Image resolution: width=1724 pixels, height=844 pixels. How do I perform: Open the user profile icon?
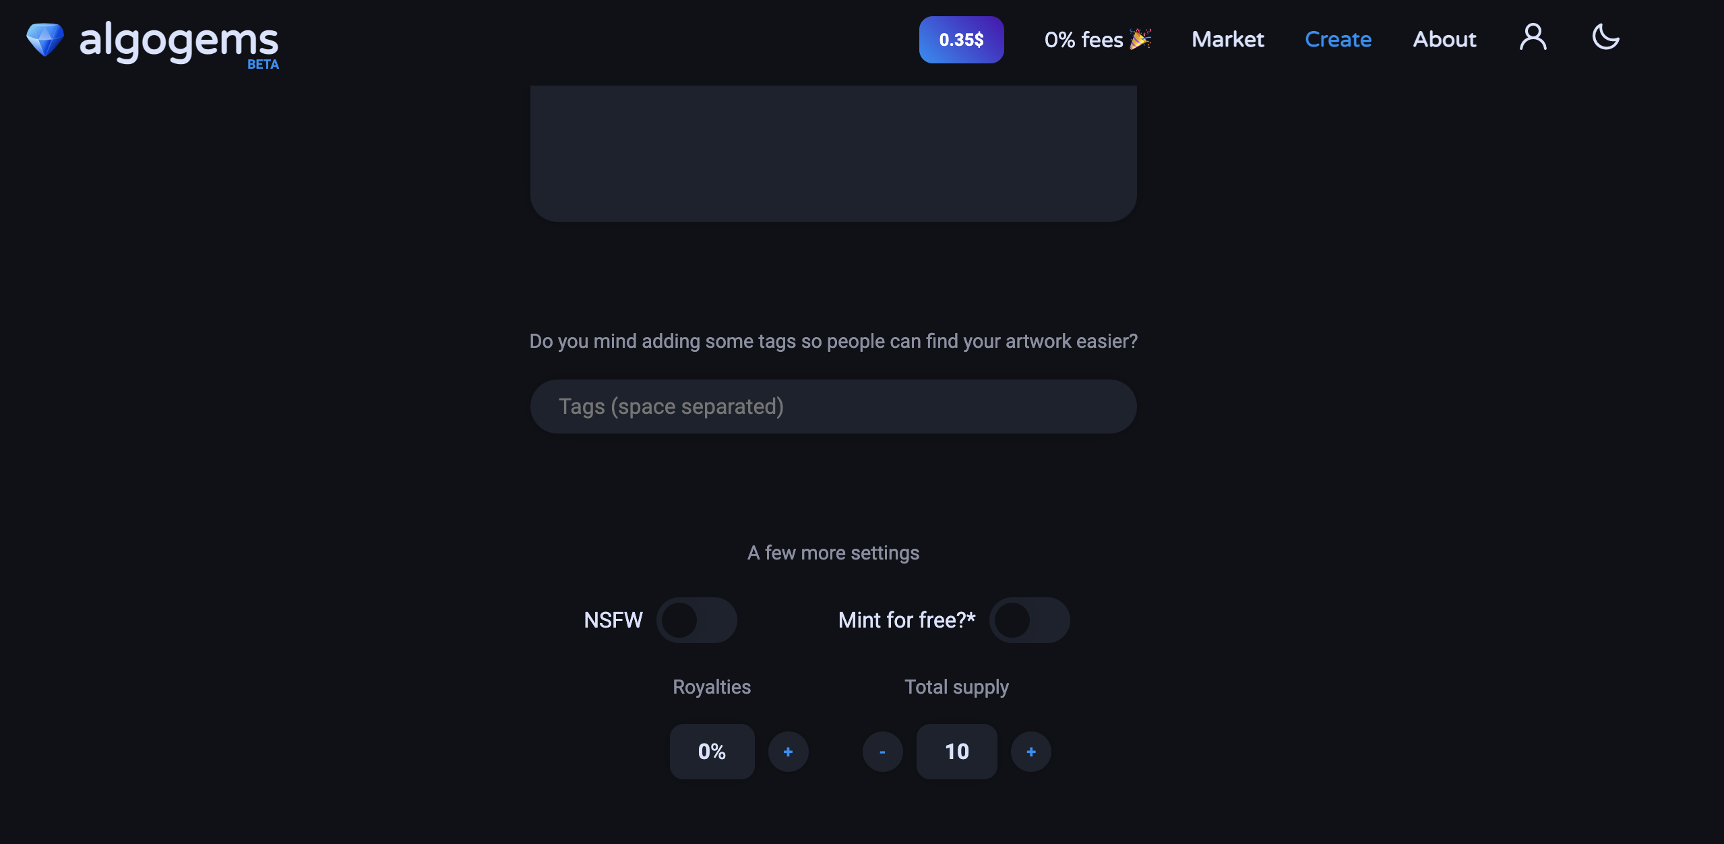tap(1533, 38)
